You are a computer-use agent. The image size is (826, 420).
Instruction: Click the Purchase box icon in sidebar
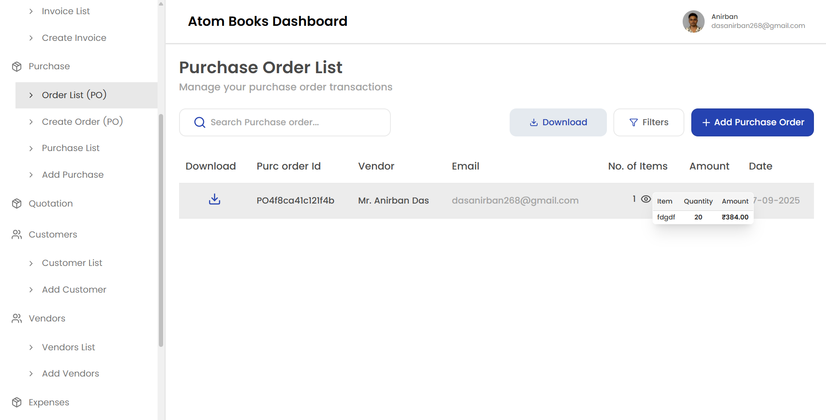click(x=17, y=67)
